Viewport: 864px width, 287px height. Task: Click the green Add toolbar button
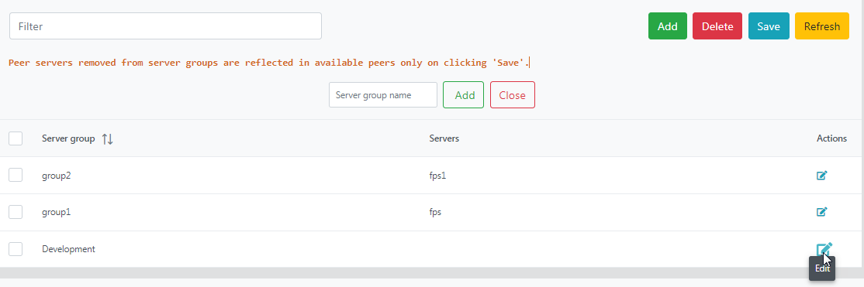pyautogui.click(x=667, y=26)
